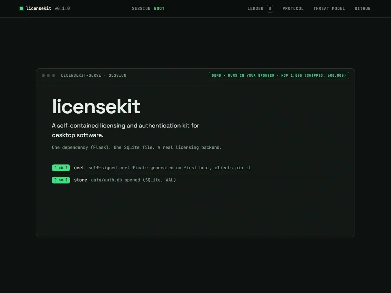Click the LICENSEKIT-SERVE · SESSION title
391x293 pixels.
(94, 76)
